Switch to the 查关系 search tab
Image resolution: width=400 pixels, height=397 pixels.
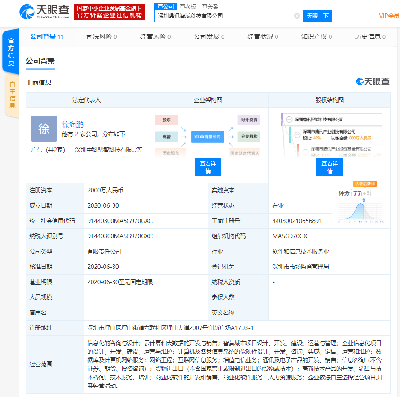point(210,7)
